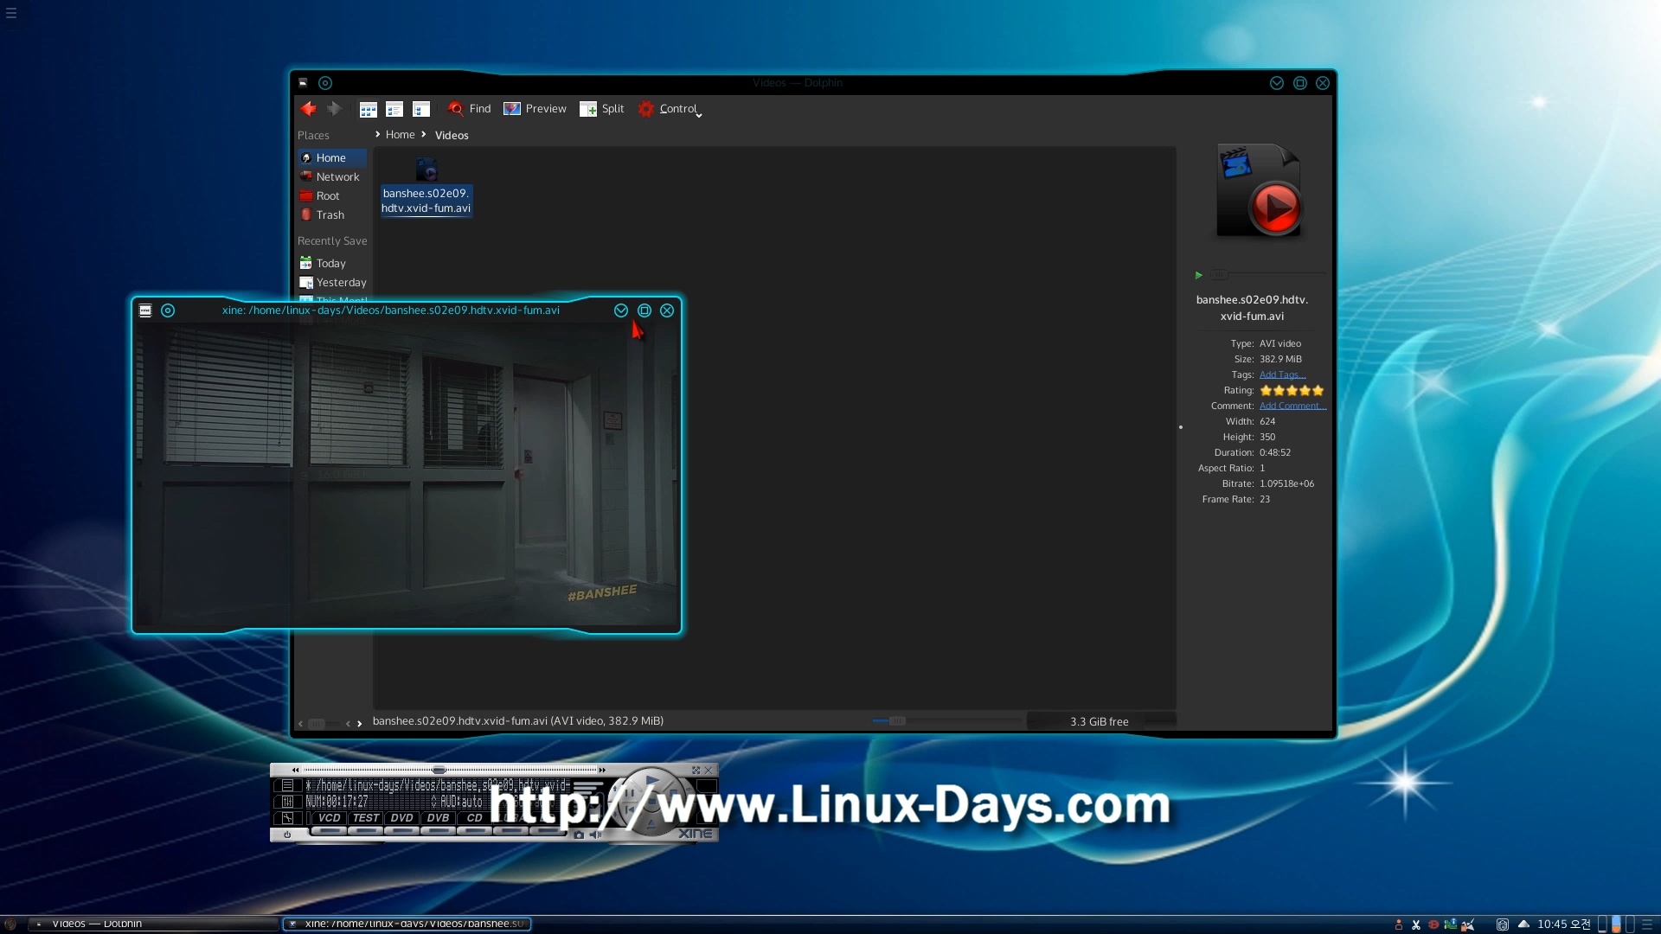Click Videos in the breadcrumb path
This screenshot has width=1661, height=934.
[452, 136]
